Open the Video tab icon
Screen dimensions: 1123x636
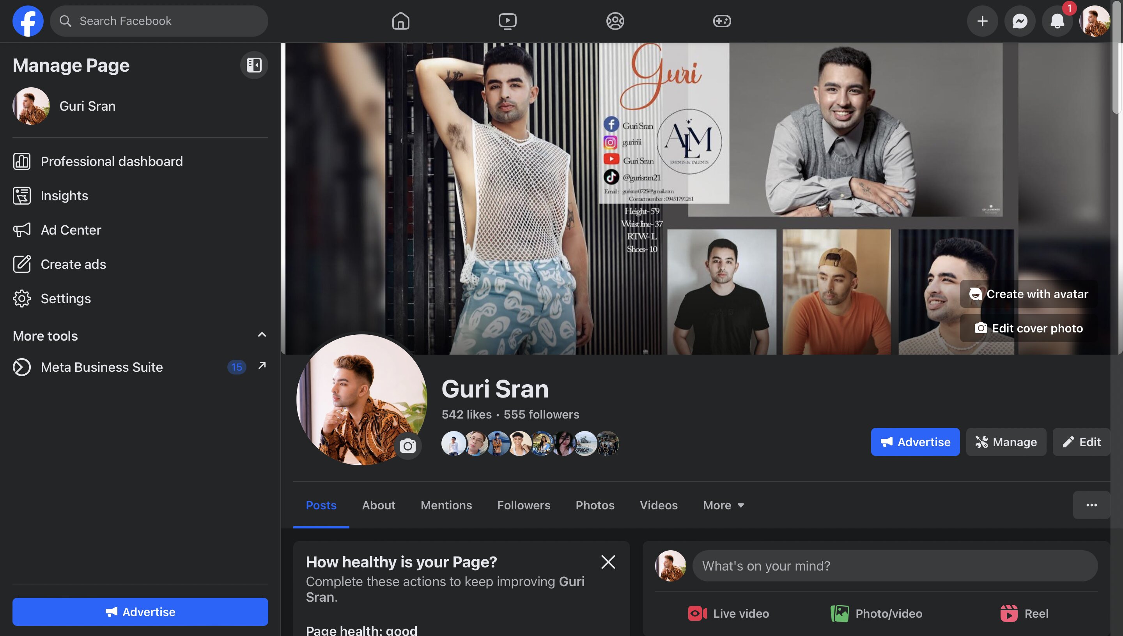(x=507, y=21)
